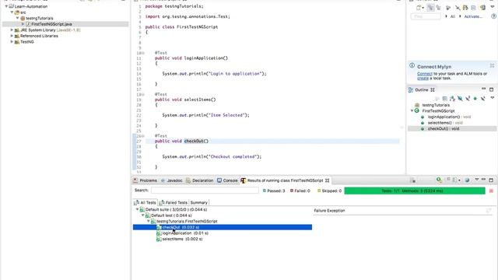Select loginApplication() in Outline
Screen dimensions: 498x280
pyautogui.click(x=449, y=117)
